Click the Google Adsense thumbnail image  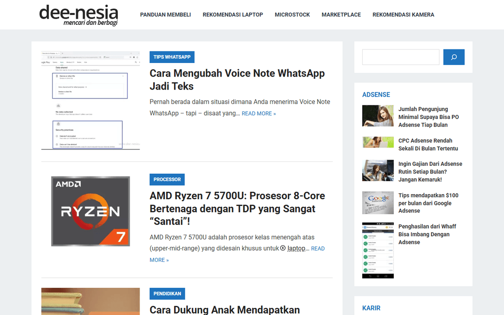pos(378,203)
